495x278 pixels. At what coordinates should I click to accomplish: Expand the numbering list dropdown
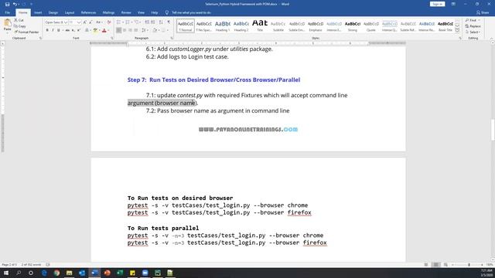click(x=131, y=22)
